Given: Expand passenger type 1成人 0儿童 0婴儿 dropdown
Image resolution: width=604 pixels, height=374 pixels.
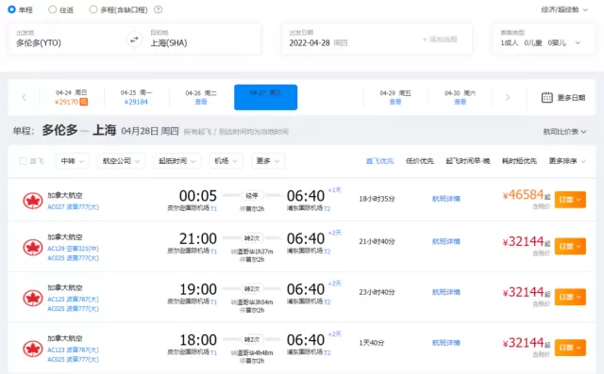Looking at the screenshot, I should coord(544,39).
